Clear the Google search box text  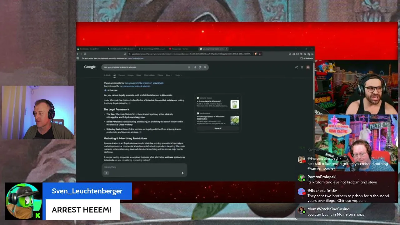point(189,67)
